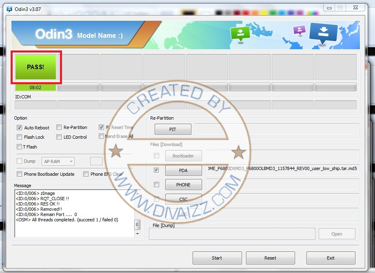This screenshot has height=273, width=375.
Task: Close the Odin3 window
Action: pos(356,8)
